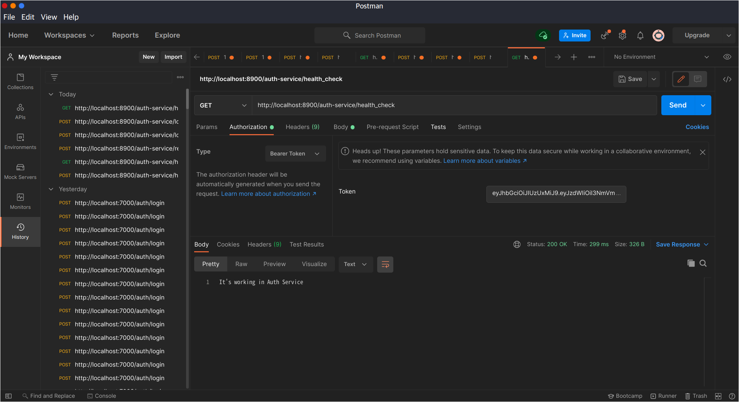Click the Save button
This screenshot has width=739, height=402.
630,79
